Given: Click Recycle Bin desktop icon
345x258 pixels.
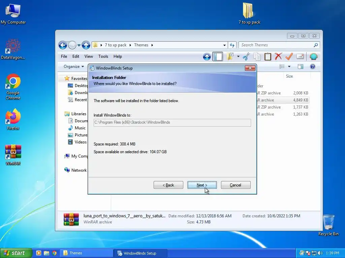Looking at the screenshot, I should tap(328, 225).
